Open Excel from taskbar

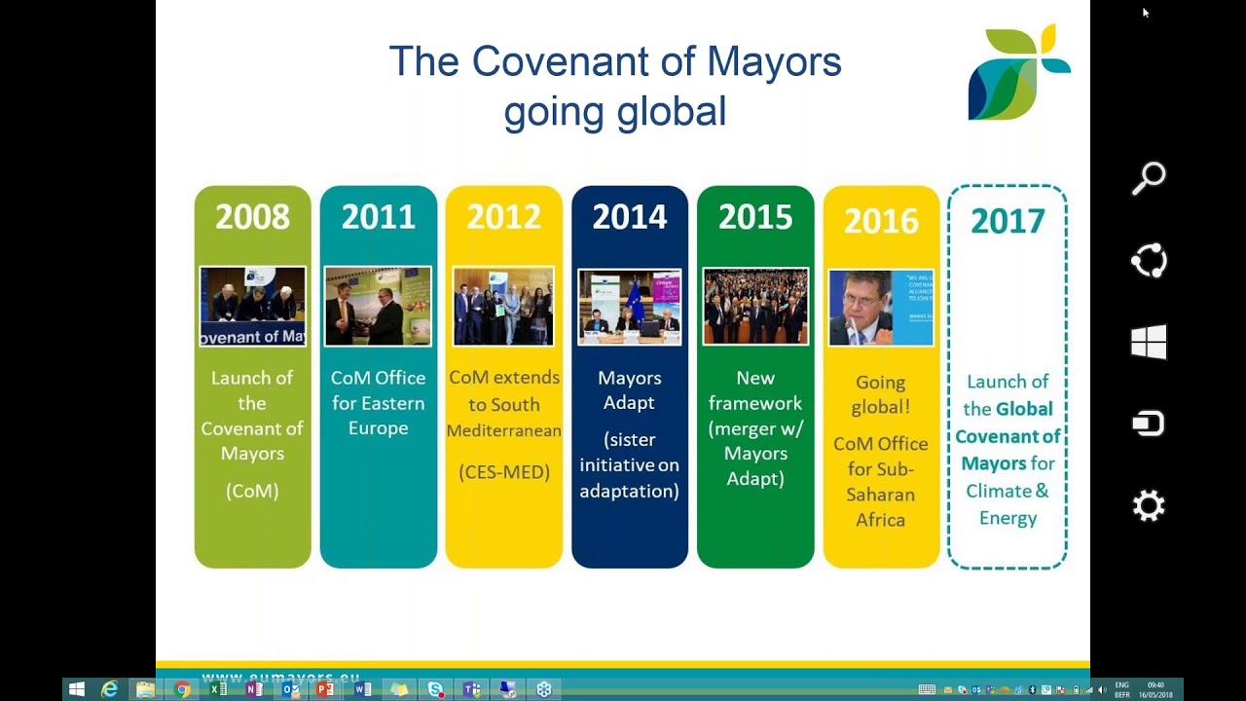pos(218,689)
